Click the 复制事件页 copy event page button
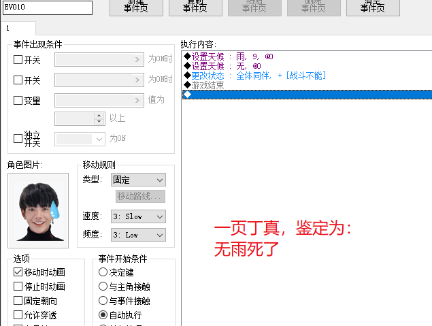The height and width of the screenshot is (326, 432). pos(195,7)
